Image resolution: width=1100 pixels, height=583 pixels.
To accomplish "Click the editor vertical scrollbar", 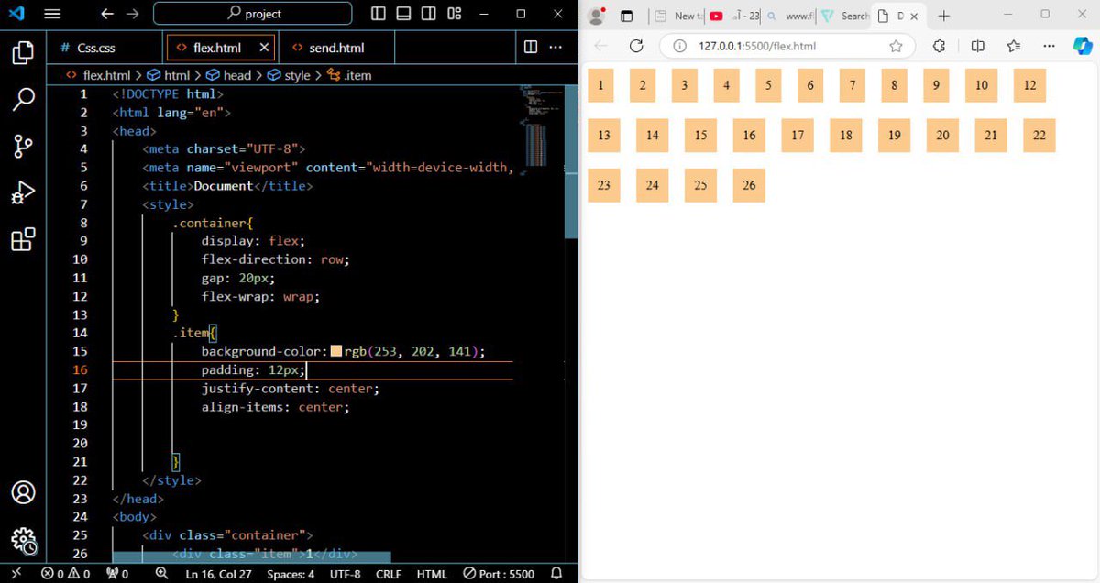I will 571,160.
